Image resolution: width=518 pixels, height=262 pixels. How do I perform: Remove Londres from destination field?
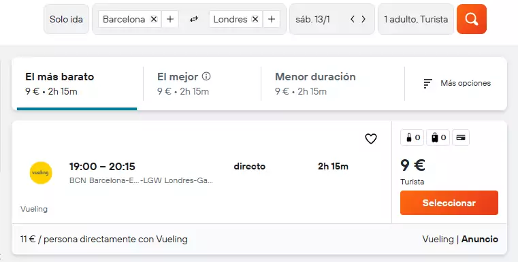[x=255, y=19]
